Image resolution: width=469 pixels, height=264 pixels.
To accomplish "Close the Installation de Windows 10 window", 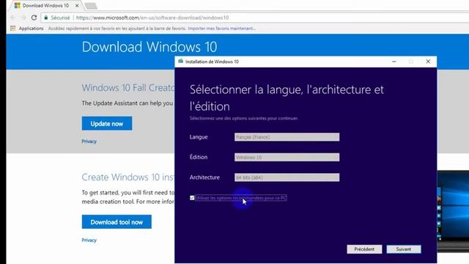I will pos(428,62).
